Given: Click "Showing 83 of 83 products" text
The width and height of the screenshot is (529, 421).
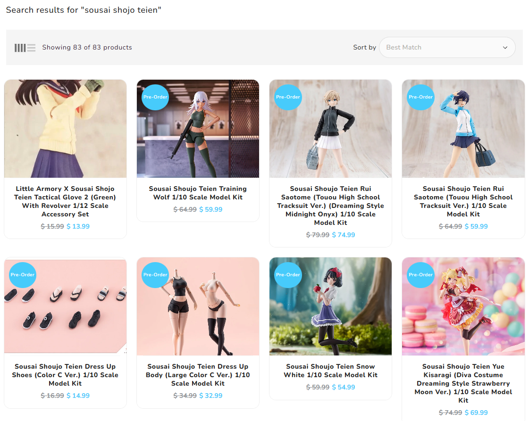Looking at the screenshot, I should (87, 48).
